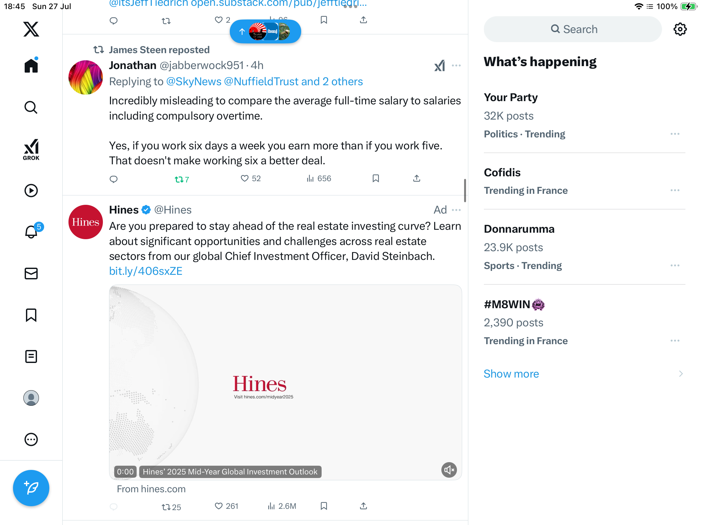The width and height of the screenshot is (701, 525).
Task: Open settings gear next to search
Action: pyautogui.click(x=680, y=29)
